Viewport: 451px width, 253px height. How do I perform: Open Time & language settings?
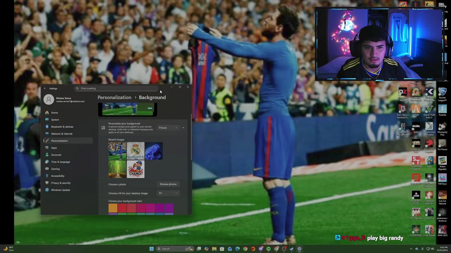tap(68, 162)
